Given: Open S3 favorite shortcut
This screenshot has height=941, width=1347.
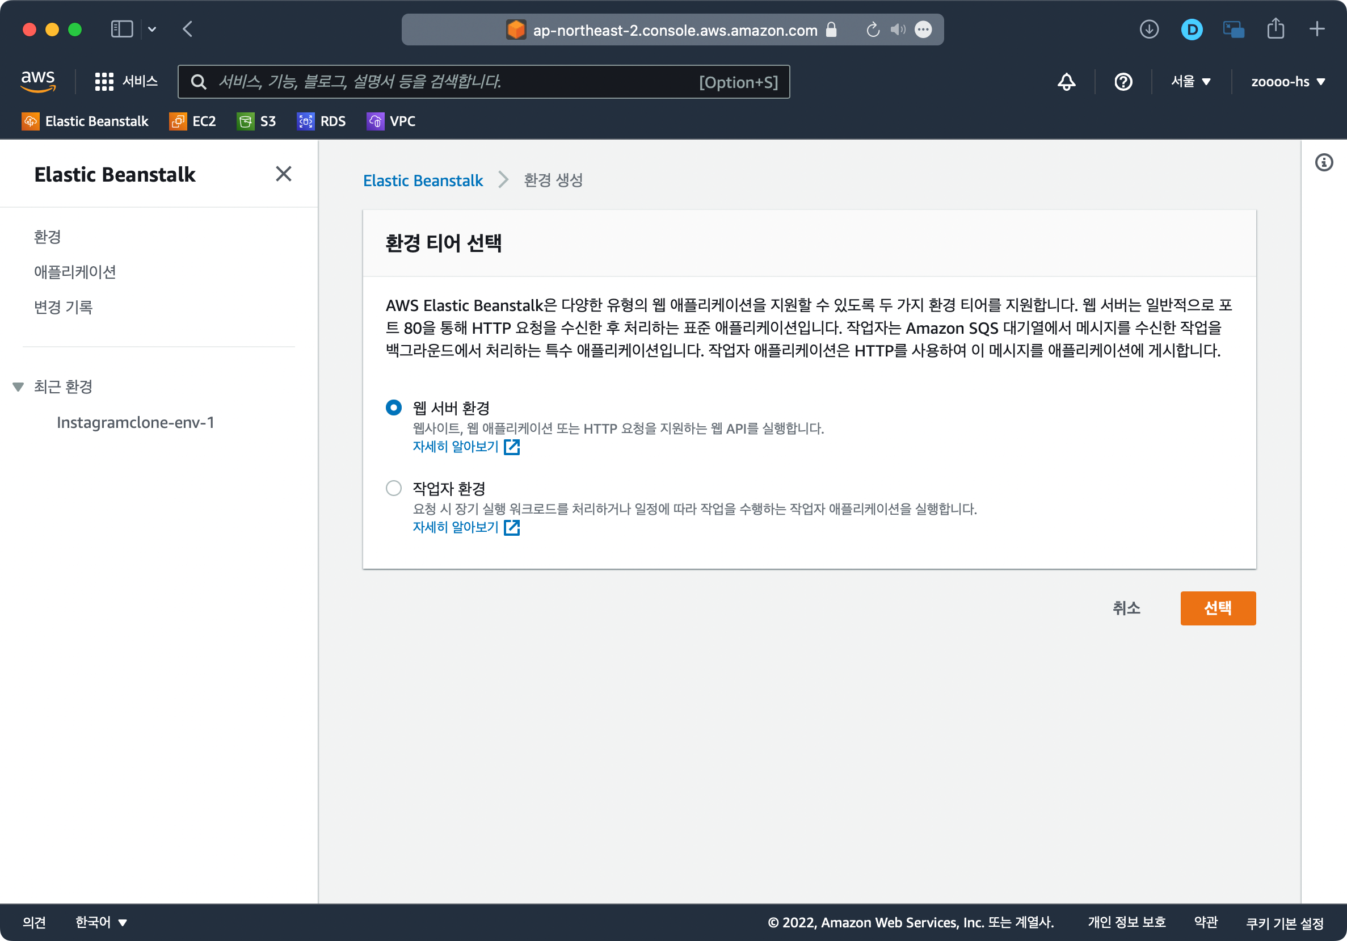Looking at the screenshot, I should (x=256, y=121).
